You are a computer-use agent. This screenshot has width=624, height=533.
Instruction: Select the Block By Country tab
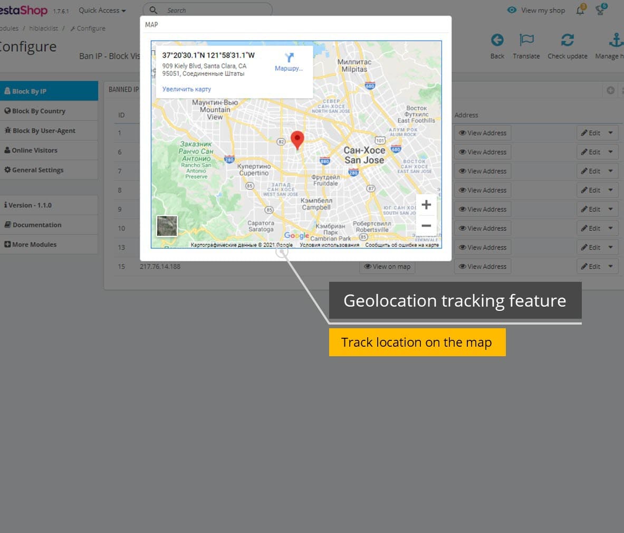click(49, 111)
